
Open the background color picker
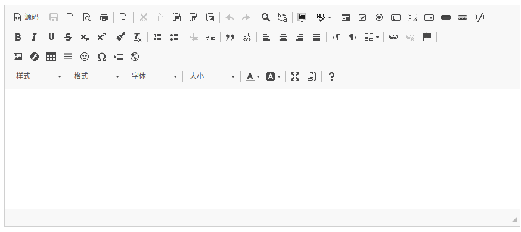[x=273, y=76]
